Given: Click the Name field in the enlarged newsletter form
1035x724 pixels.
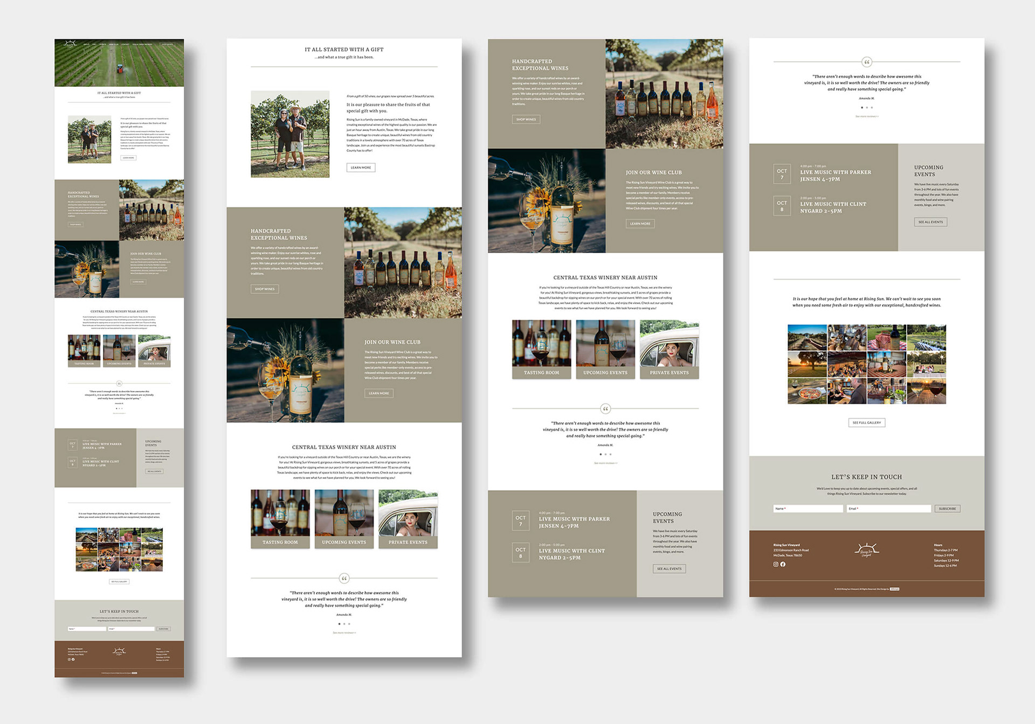Looking at the screenshot, I should (x=808, y=509).
